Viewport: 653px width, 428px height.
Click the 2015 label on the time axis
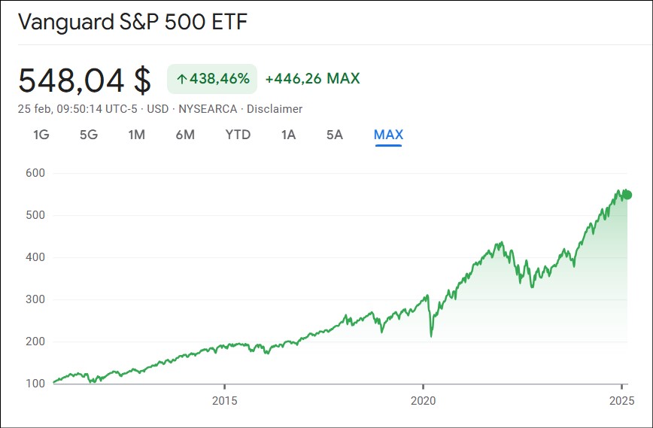tap(224, 399)
